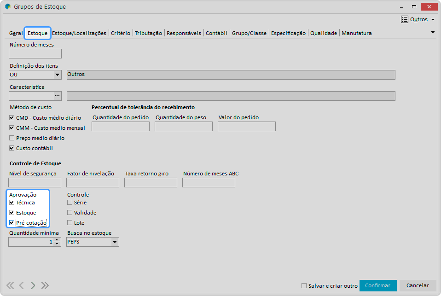Open the Responsáveis tab
Viewport: 441px width, 296px height.
pyautogui.click(x=184, y=33)
